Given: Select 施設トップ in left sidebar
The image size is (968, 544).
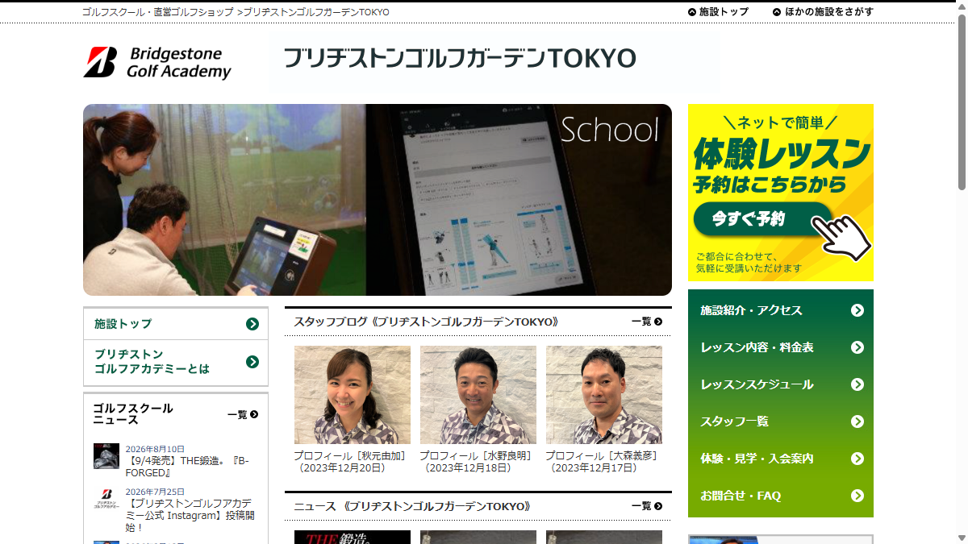Looking at the screenshot, I should click(176, 324).
